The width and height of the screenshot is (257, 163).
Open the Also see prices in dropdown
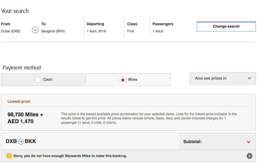tap(222, 78)
